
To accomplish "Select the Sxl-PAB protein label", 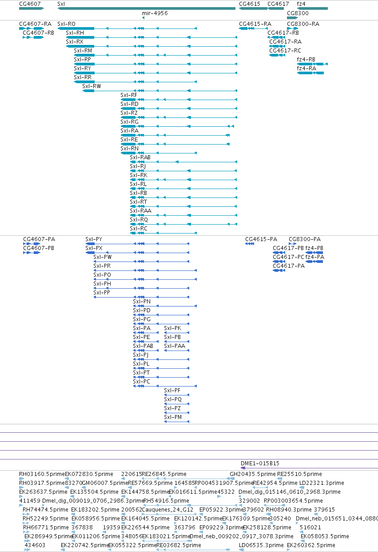I will [x=143, y=346].
